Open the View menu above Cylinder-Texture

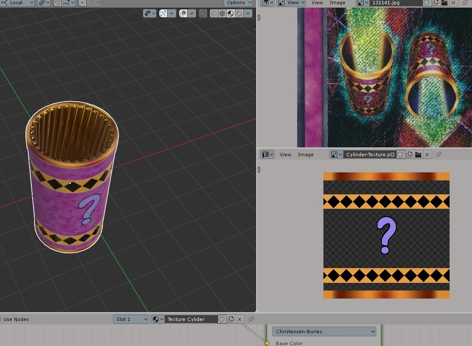[x=285, y=155]
